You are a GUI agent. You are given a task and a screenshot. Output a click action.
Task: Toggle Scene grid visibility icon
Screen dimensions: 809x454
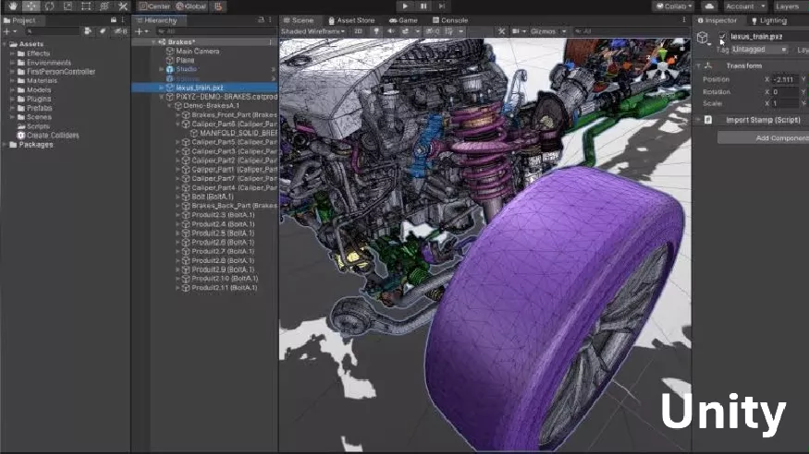pos(448,31)
